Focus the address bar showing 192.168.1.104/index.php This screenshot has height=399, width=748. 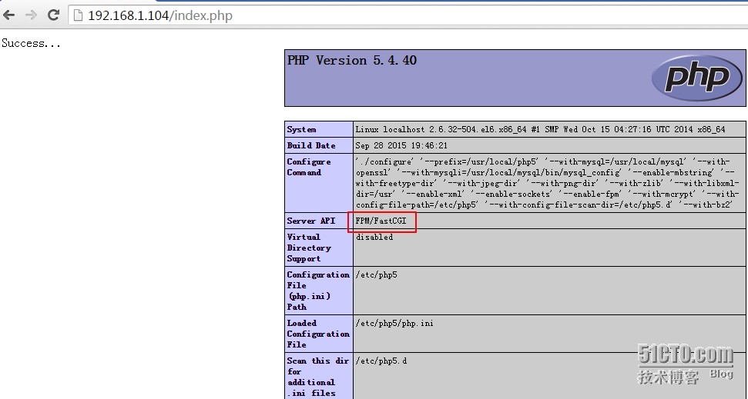(408, 15)
